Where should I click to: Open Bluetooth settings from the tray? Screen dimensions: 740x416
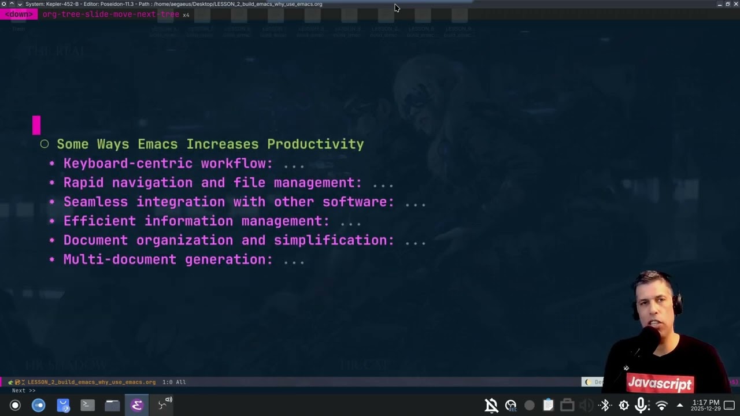[x=605, y=406]
